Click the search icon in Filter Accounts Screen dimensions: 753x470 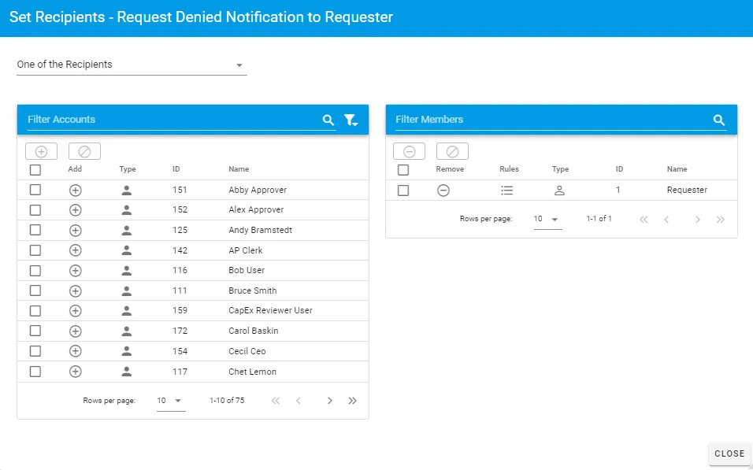pos(328,120)
